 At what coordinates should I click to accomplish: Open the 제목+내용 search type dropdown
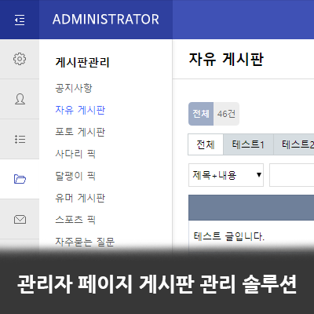(226, 175)
